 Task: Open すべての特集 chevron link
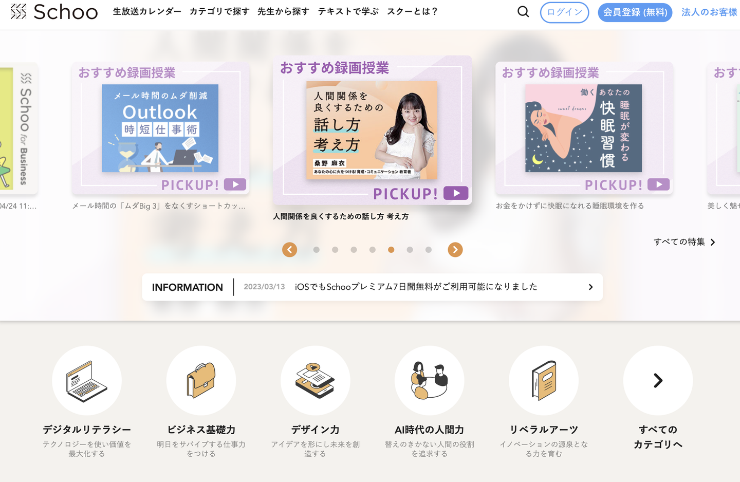684,242
